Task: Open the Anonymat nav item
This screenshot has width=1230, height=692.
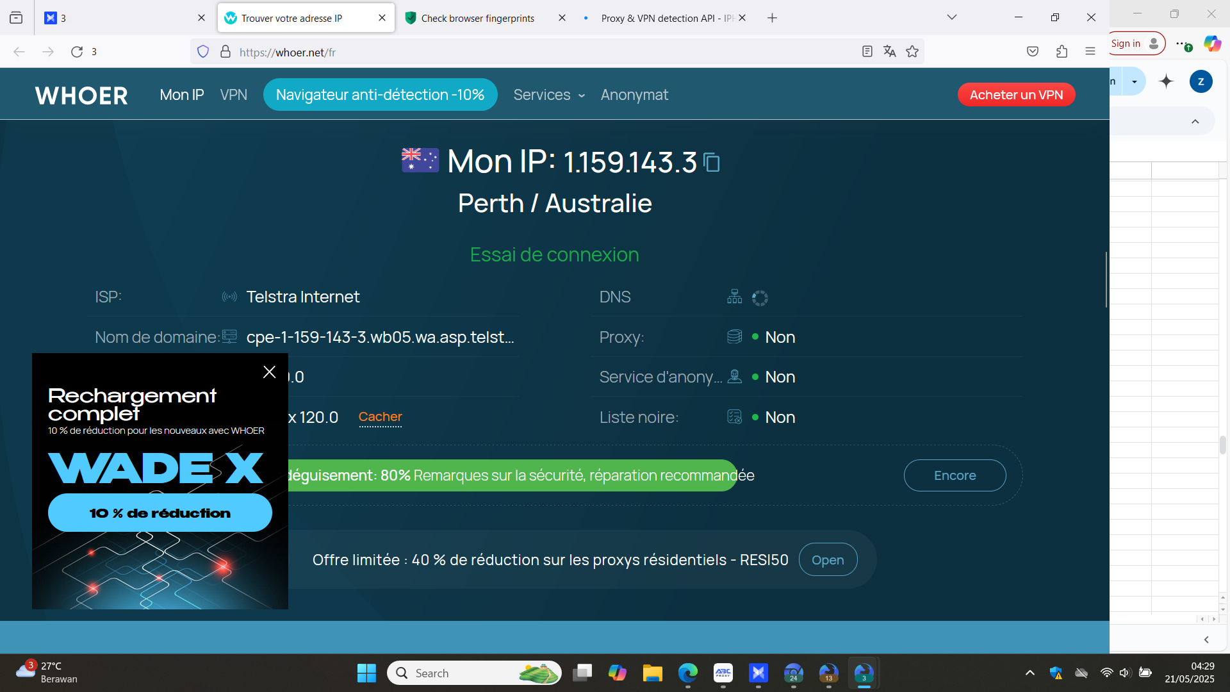Action: pos(634,95)
